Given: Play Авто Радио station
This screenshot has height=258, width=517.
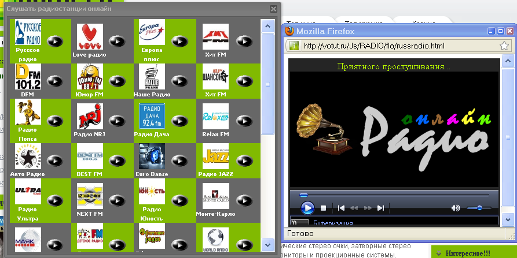Looking at the screenshot, I should [55, 160].
